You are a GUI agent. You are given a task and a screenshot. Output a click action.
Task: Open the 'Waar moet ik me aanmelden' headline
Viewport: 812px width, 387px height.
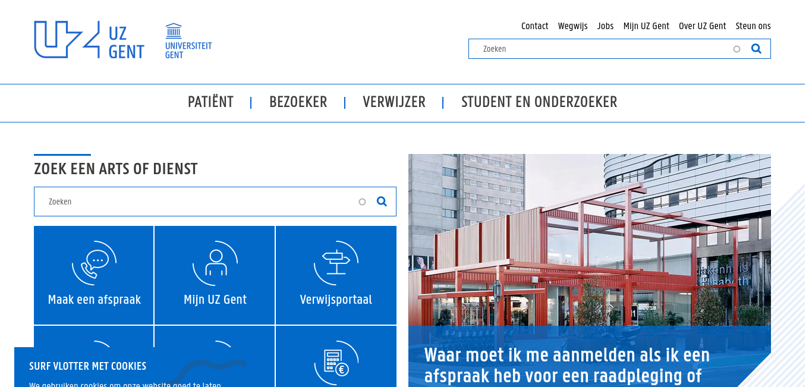coord(567,366)
